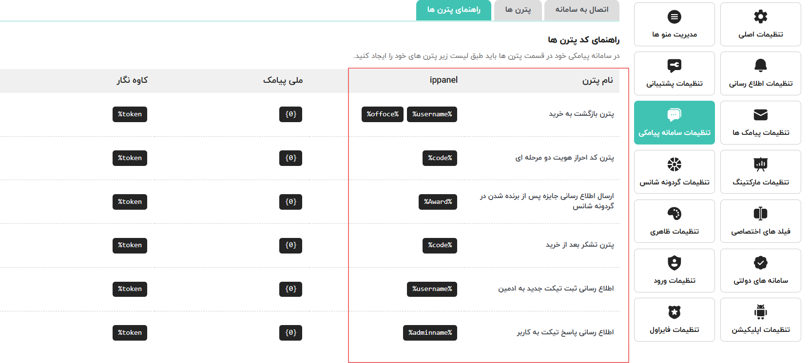Viewport: 810px width, 363px height.
Task: Click the %offoce% code tag
Action: (x=383, y=114)
